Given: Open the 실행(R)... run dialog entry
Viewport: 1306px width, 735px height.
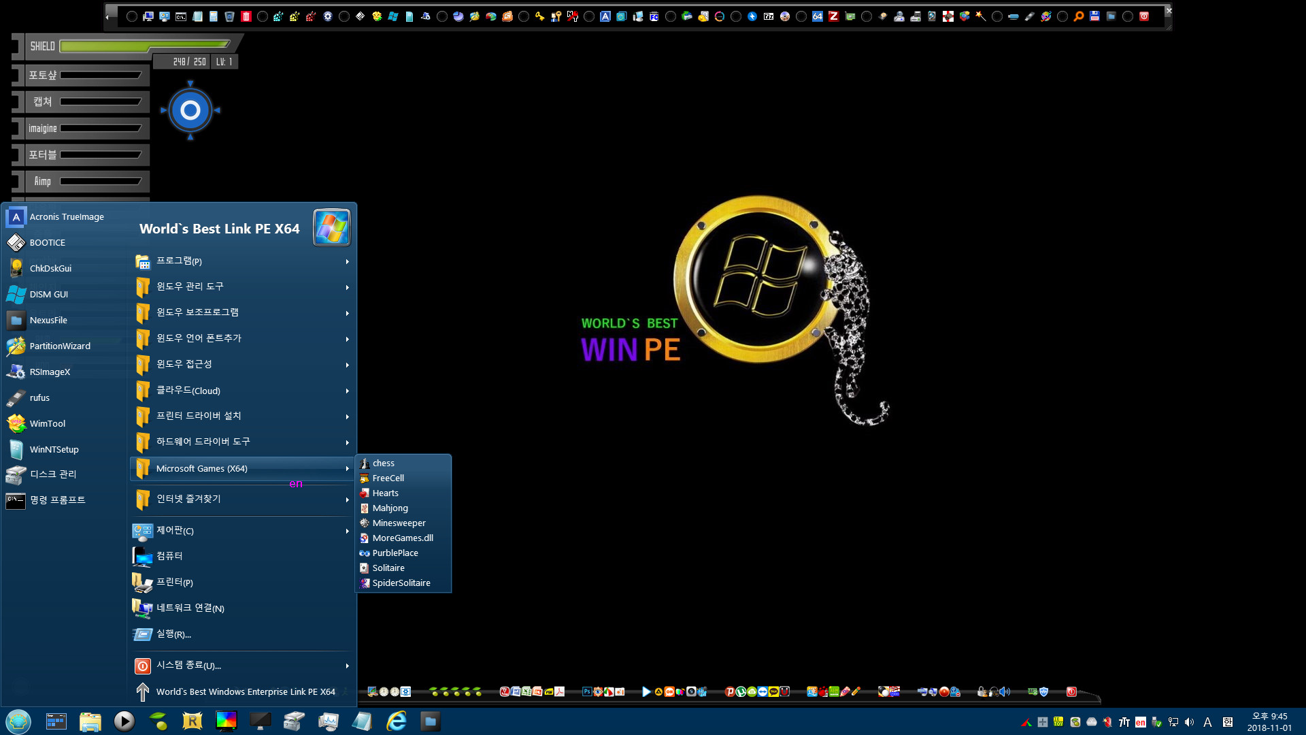Looking at the screenshot, I should pos(241,634).
